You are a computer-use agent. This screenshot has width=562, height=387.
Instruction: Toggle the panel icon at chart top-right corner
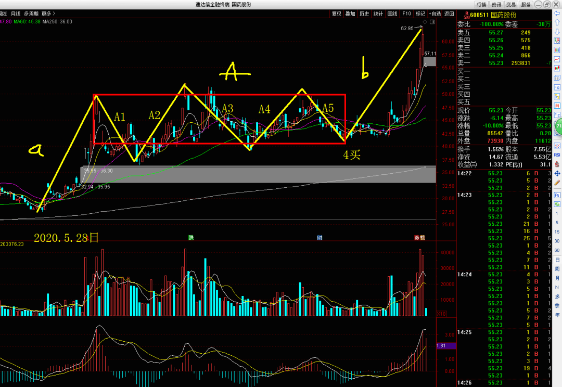(432, 22)
